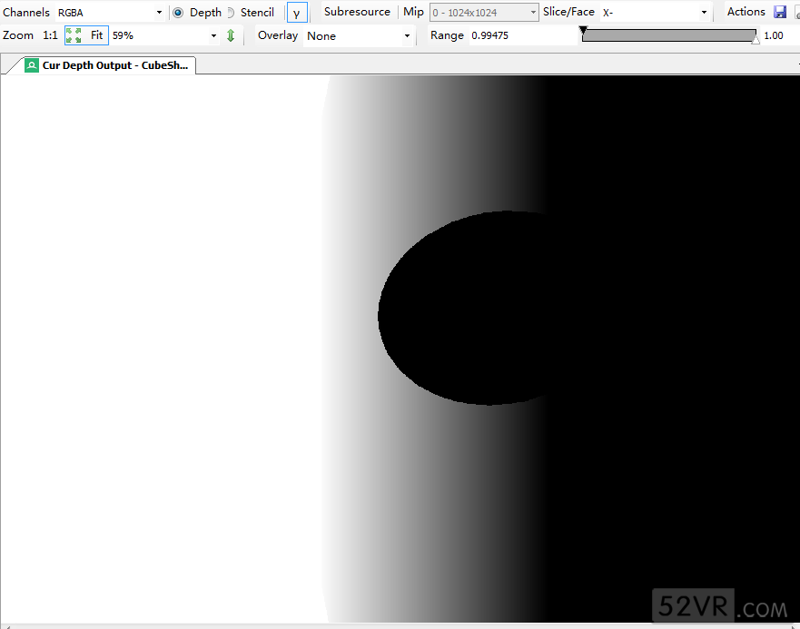Select the Depth radio button
Screen dimensions: 800x629
[x=178, y=13]
